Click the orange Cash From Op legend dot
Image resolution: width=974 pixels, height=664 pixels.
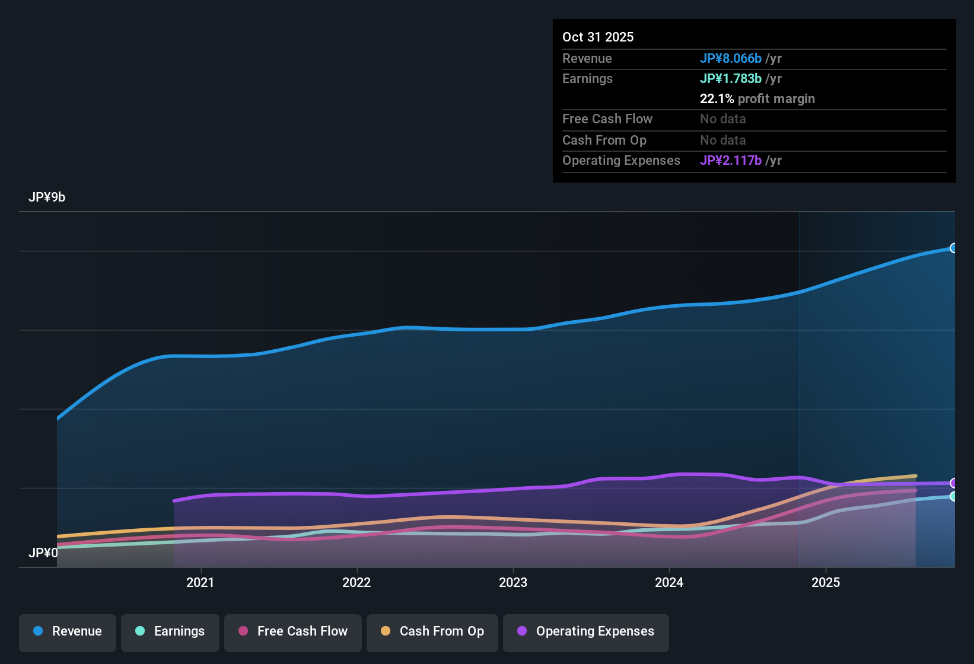(x=386, y=631)
